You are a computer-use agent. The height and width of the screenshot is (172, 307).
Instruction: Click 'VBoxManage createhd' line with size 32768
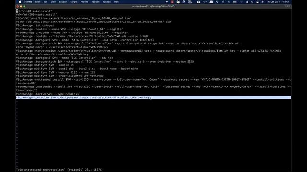click(82, 36)
